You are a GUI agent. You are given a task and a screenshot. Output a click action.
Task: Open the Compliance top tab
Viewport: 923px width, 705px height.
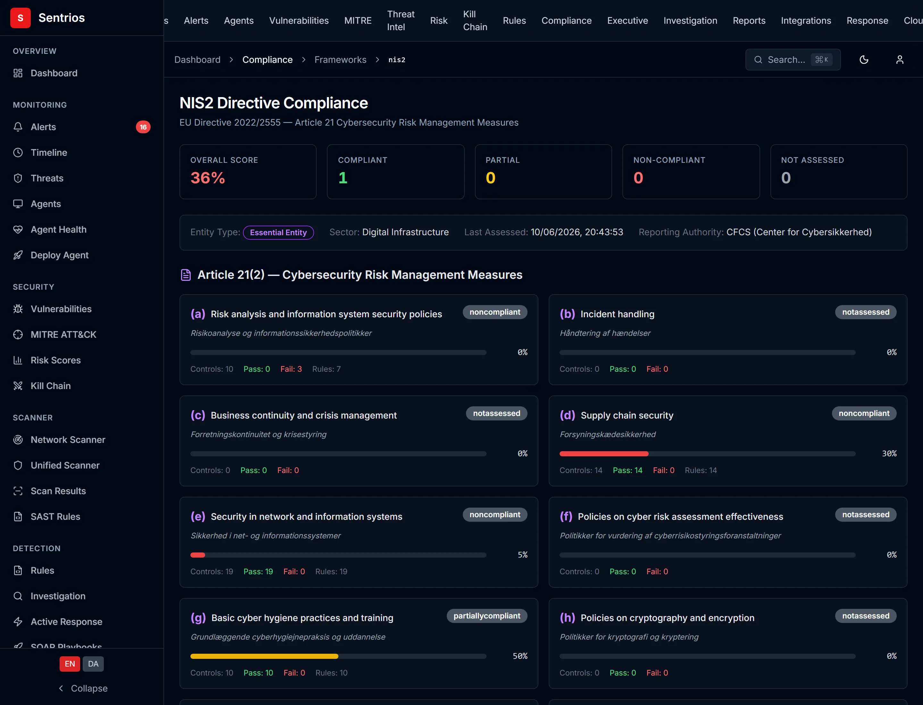point(566,21)
